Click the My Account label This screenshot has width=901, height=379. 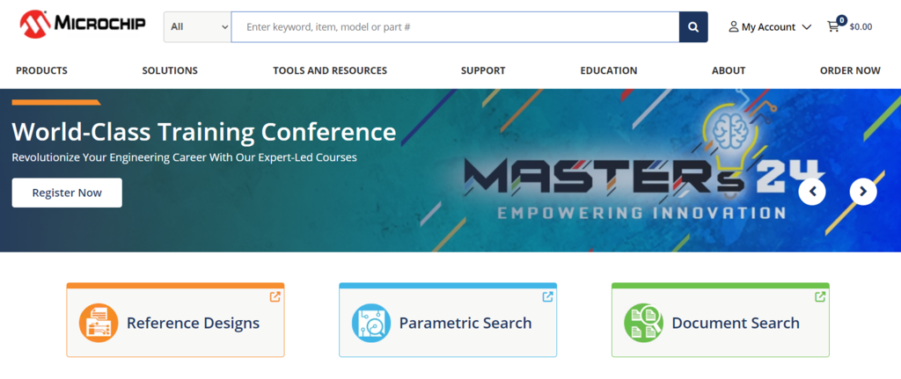[x=768, y=27]
